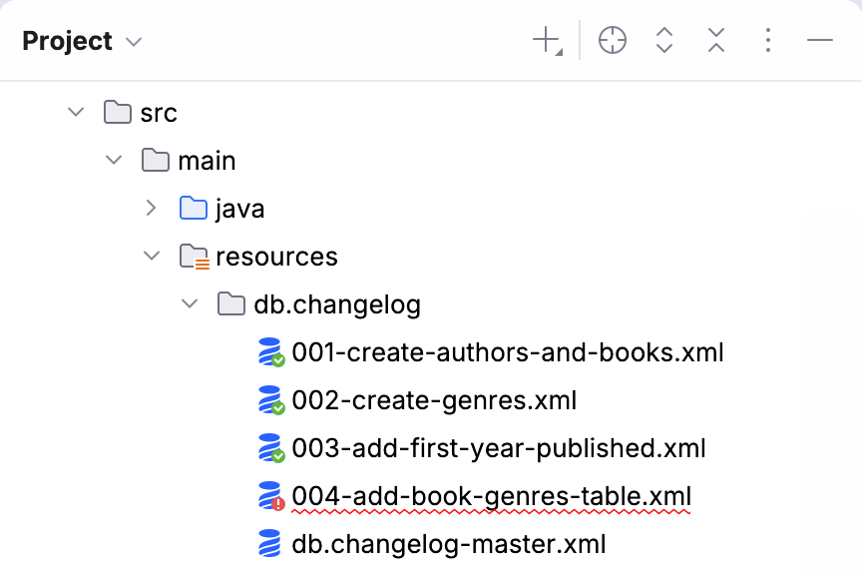
Task: Click the Liquibase icon of 001-create-authors-and-books.xml
Action: point(271,352)
